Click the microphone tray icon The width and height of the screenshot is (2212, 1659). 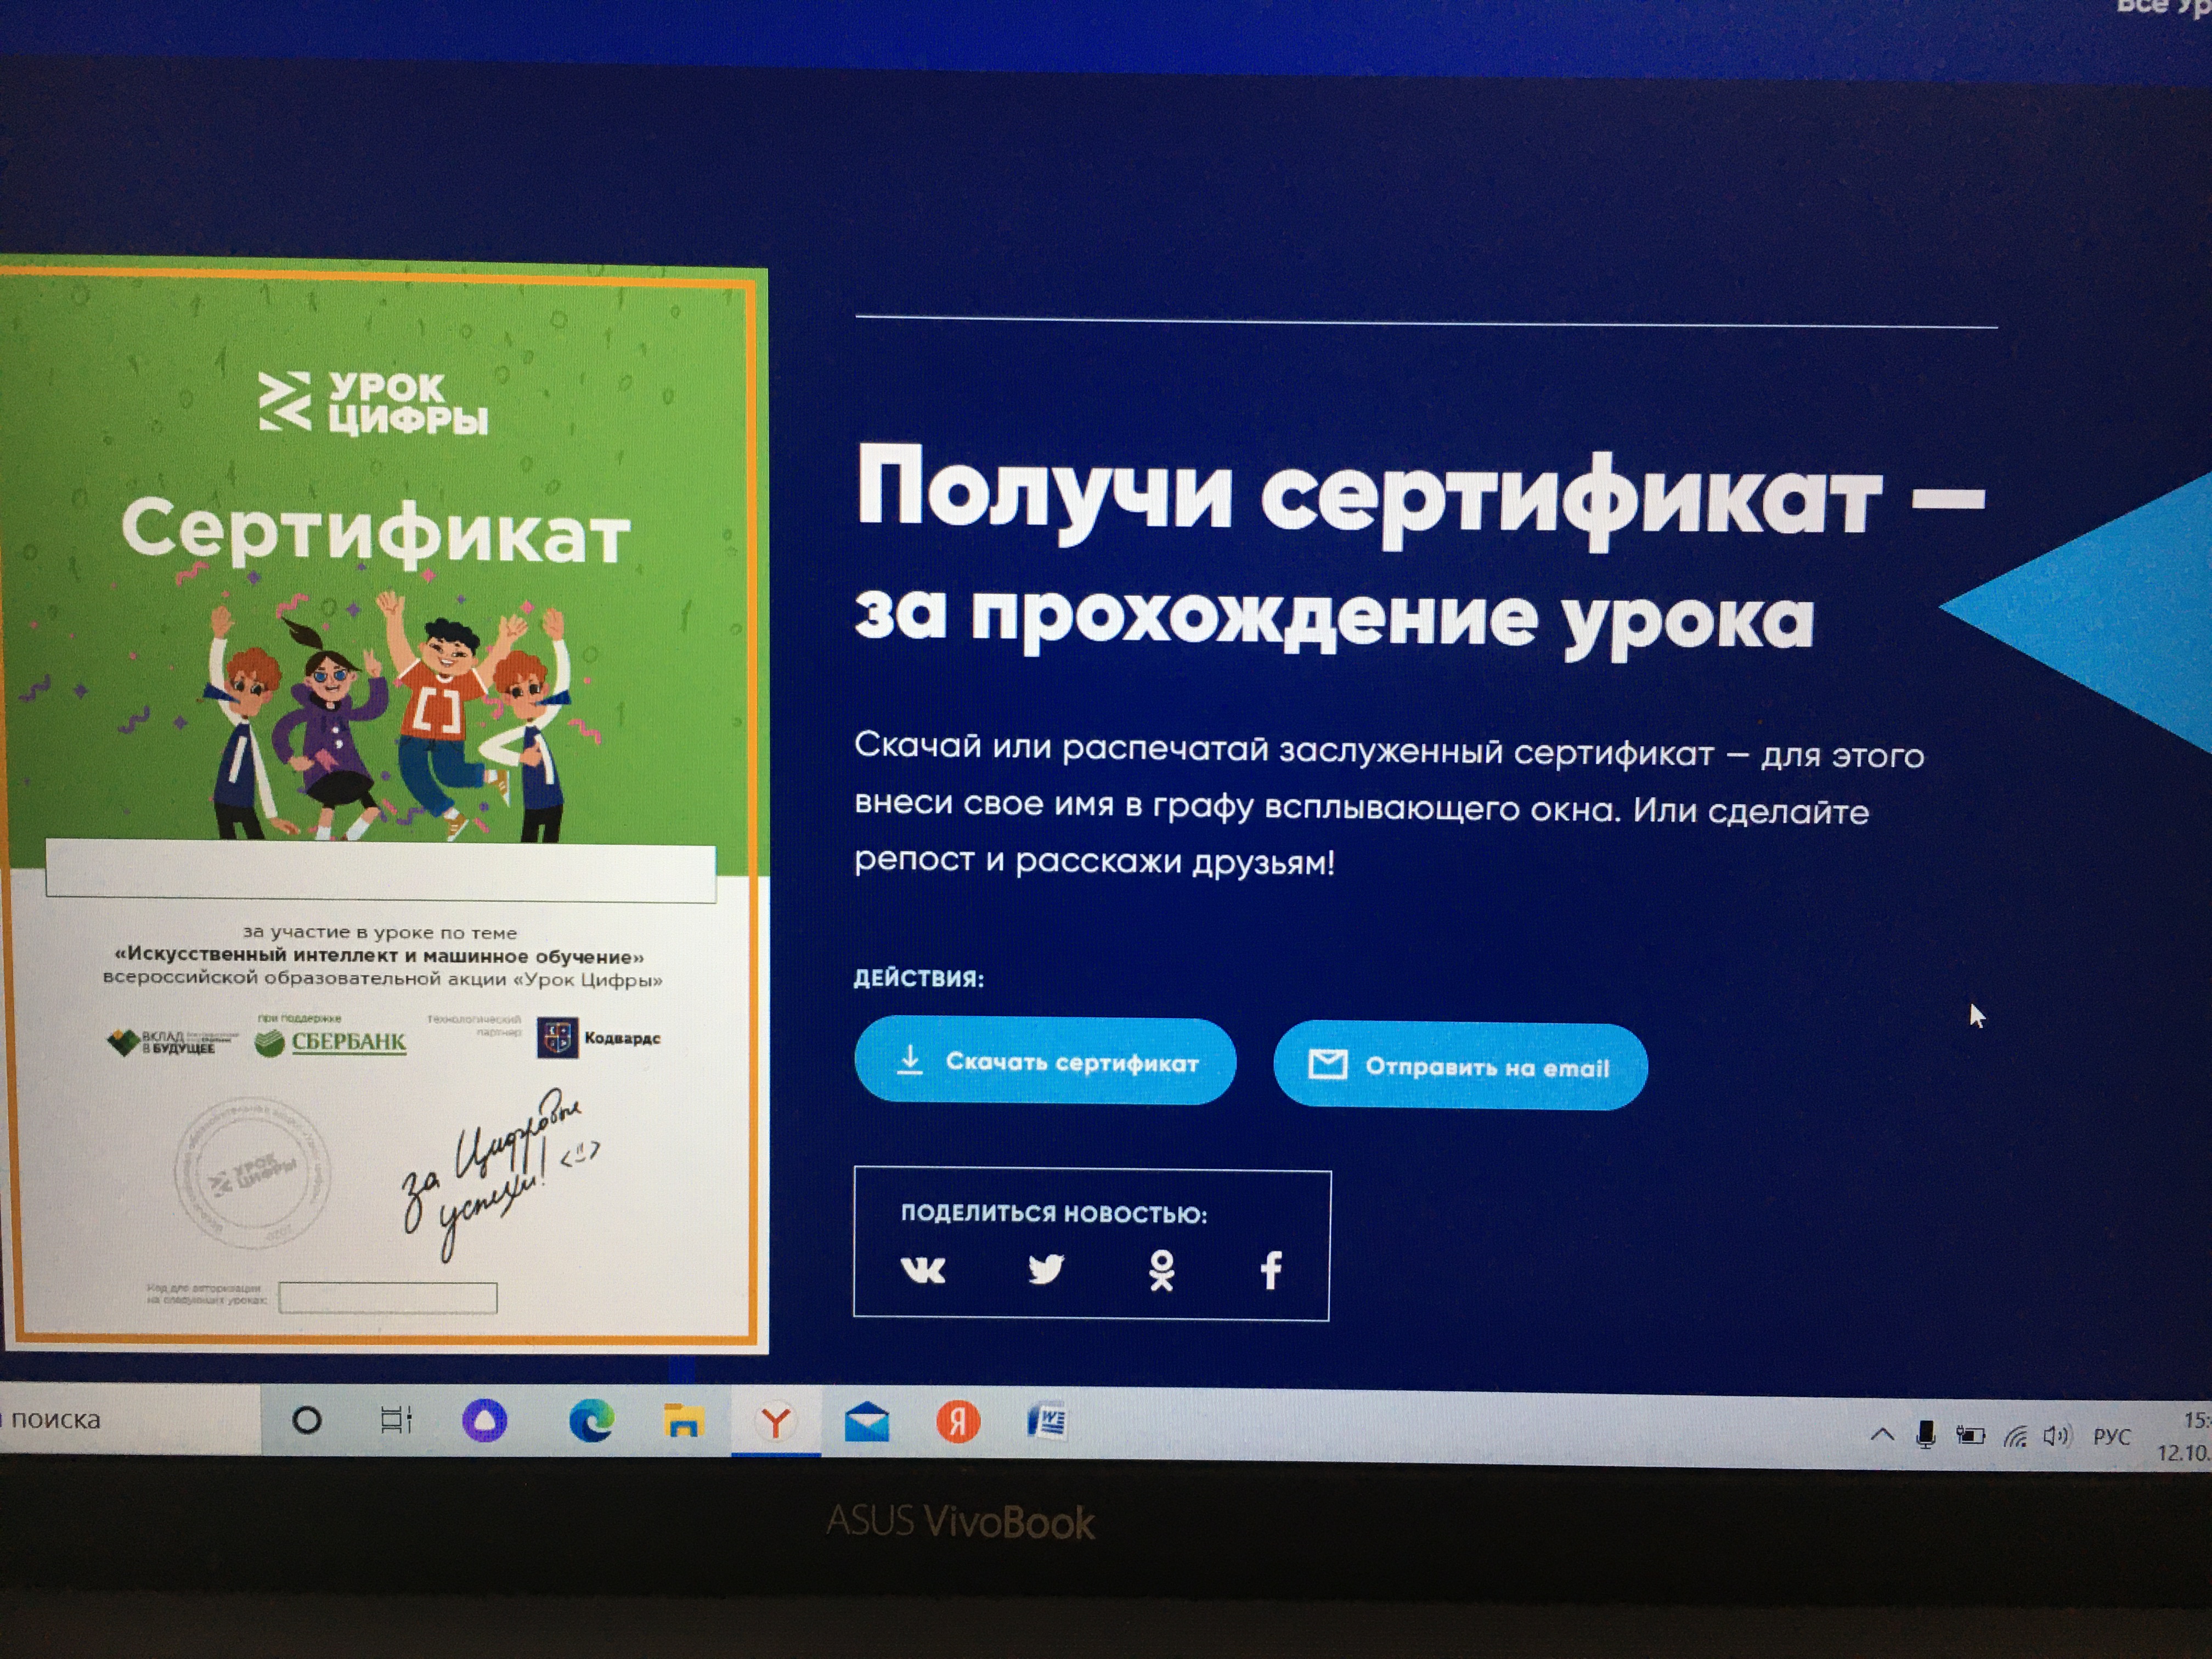coord(1925,1435)
